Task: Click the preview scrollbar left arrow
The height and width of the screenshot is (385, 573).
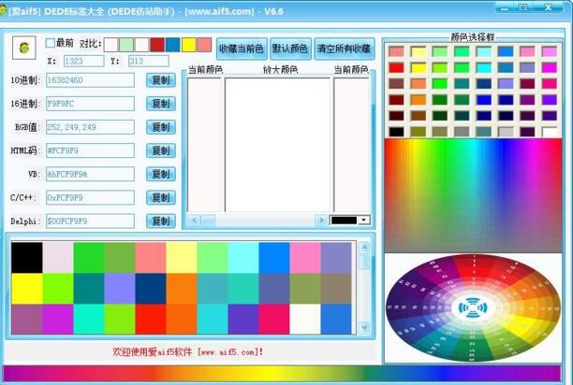Action: [x=194, y=220]
